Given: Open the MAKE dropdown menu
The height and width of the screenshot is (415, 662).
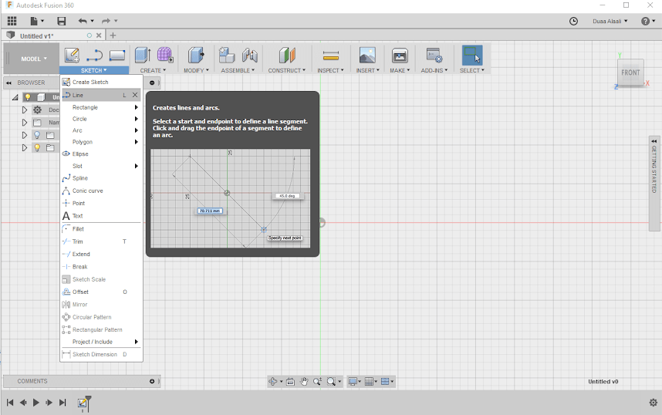Looking at the screenshot, I should pos(400,70).
